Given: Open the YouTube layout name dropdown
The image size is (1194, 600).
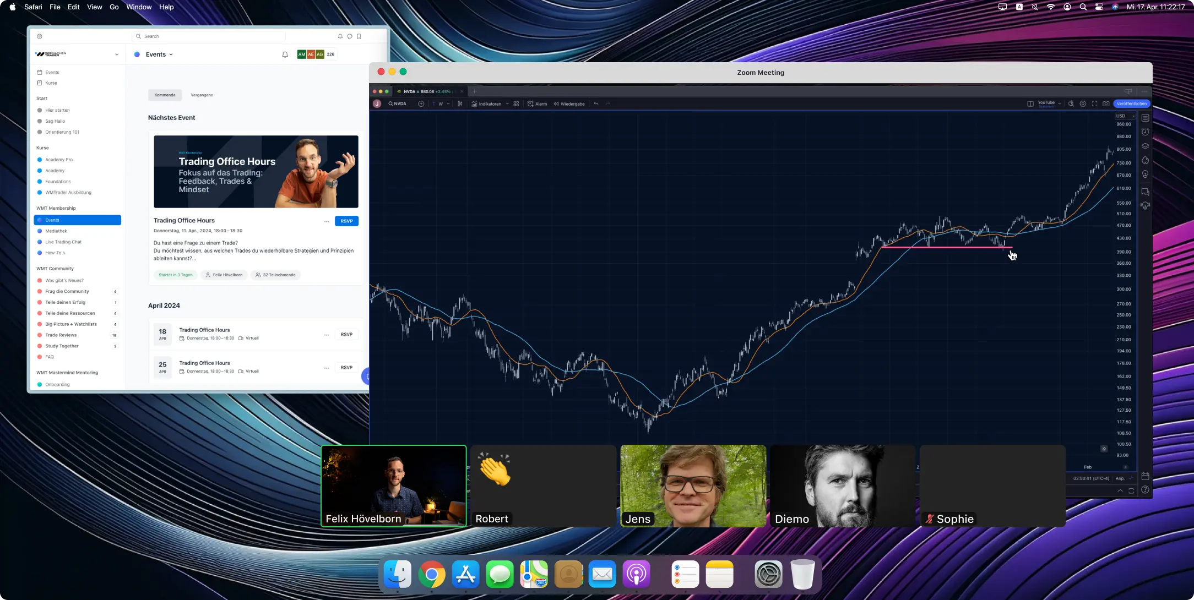Looking at the screenshot, I should tap(1049, 103).
